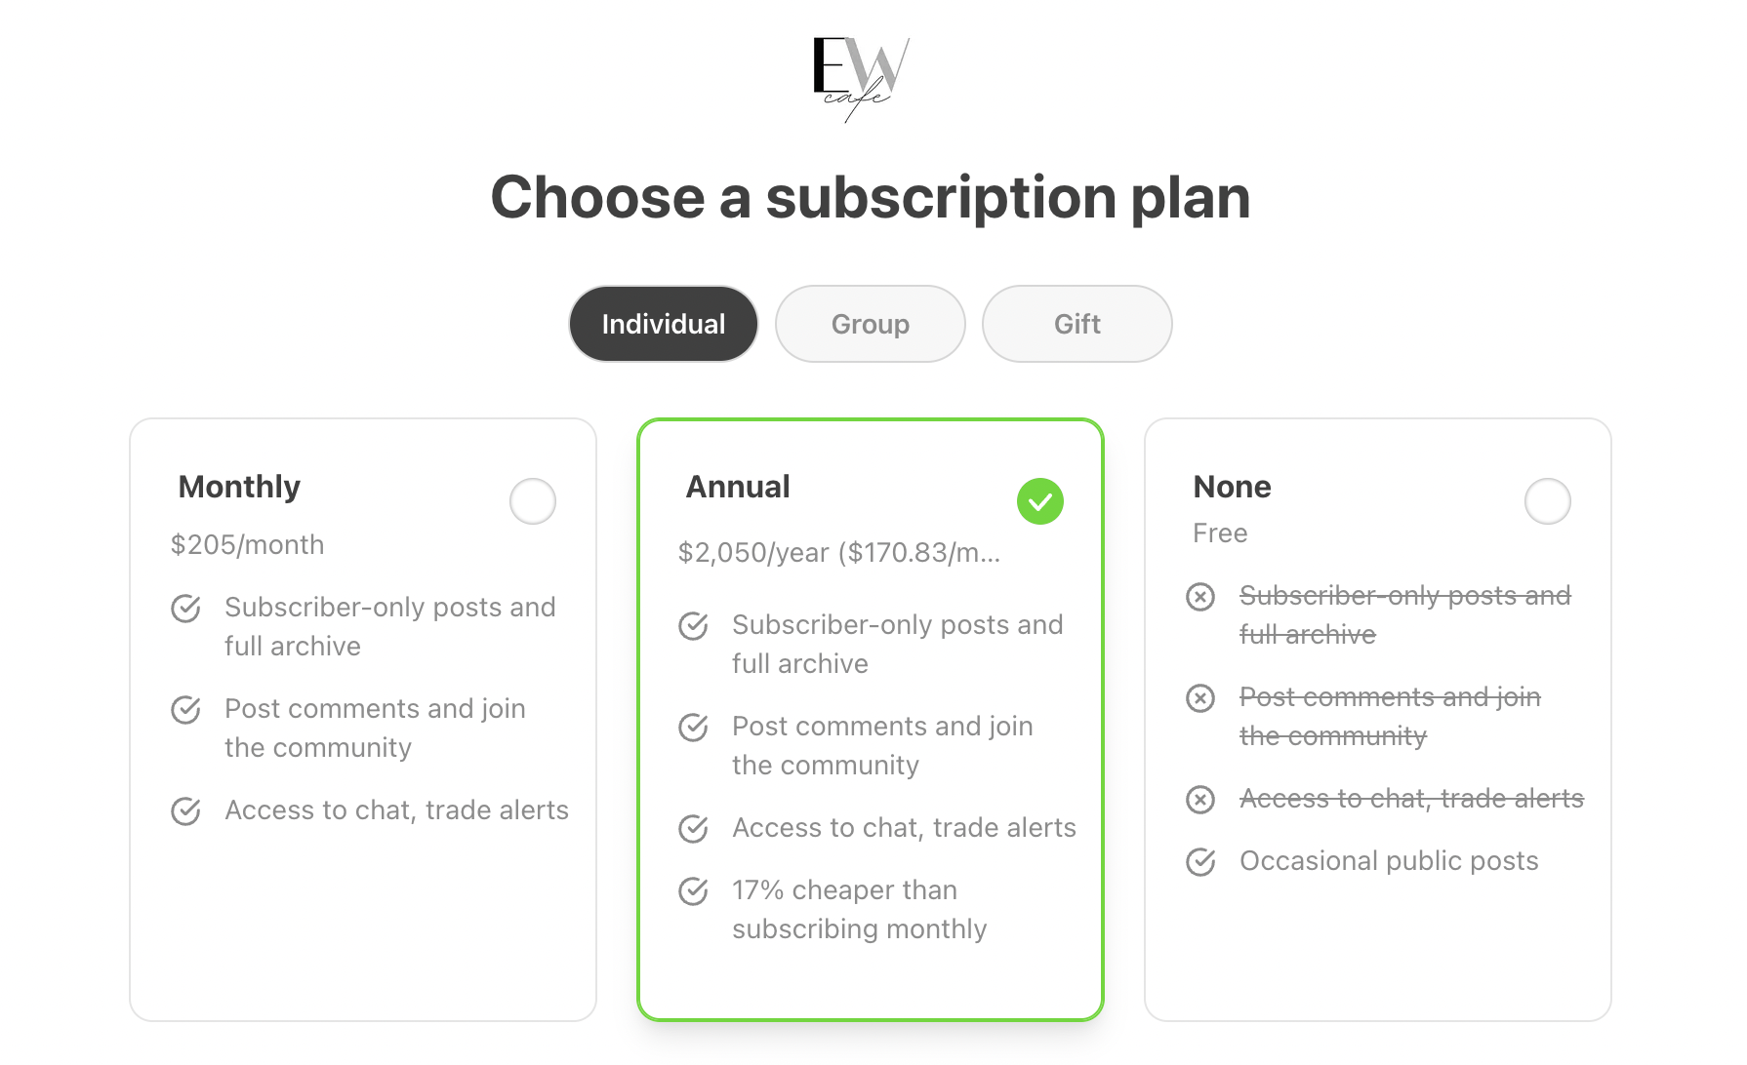Switch to the Group tab
1747x1065 pixels.
click(870, 323)
